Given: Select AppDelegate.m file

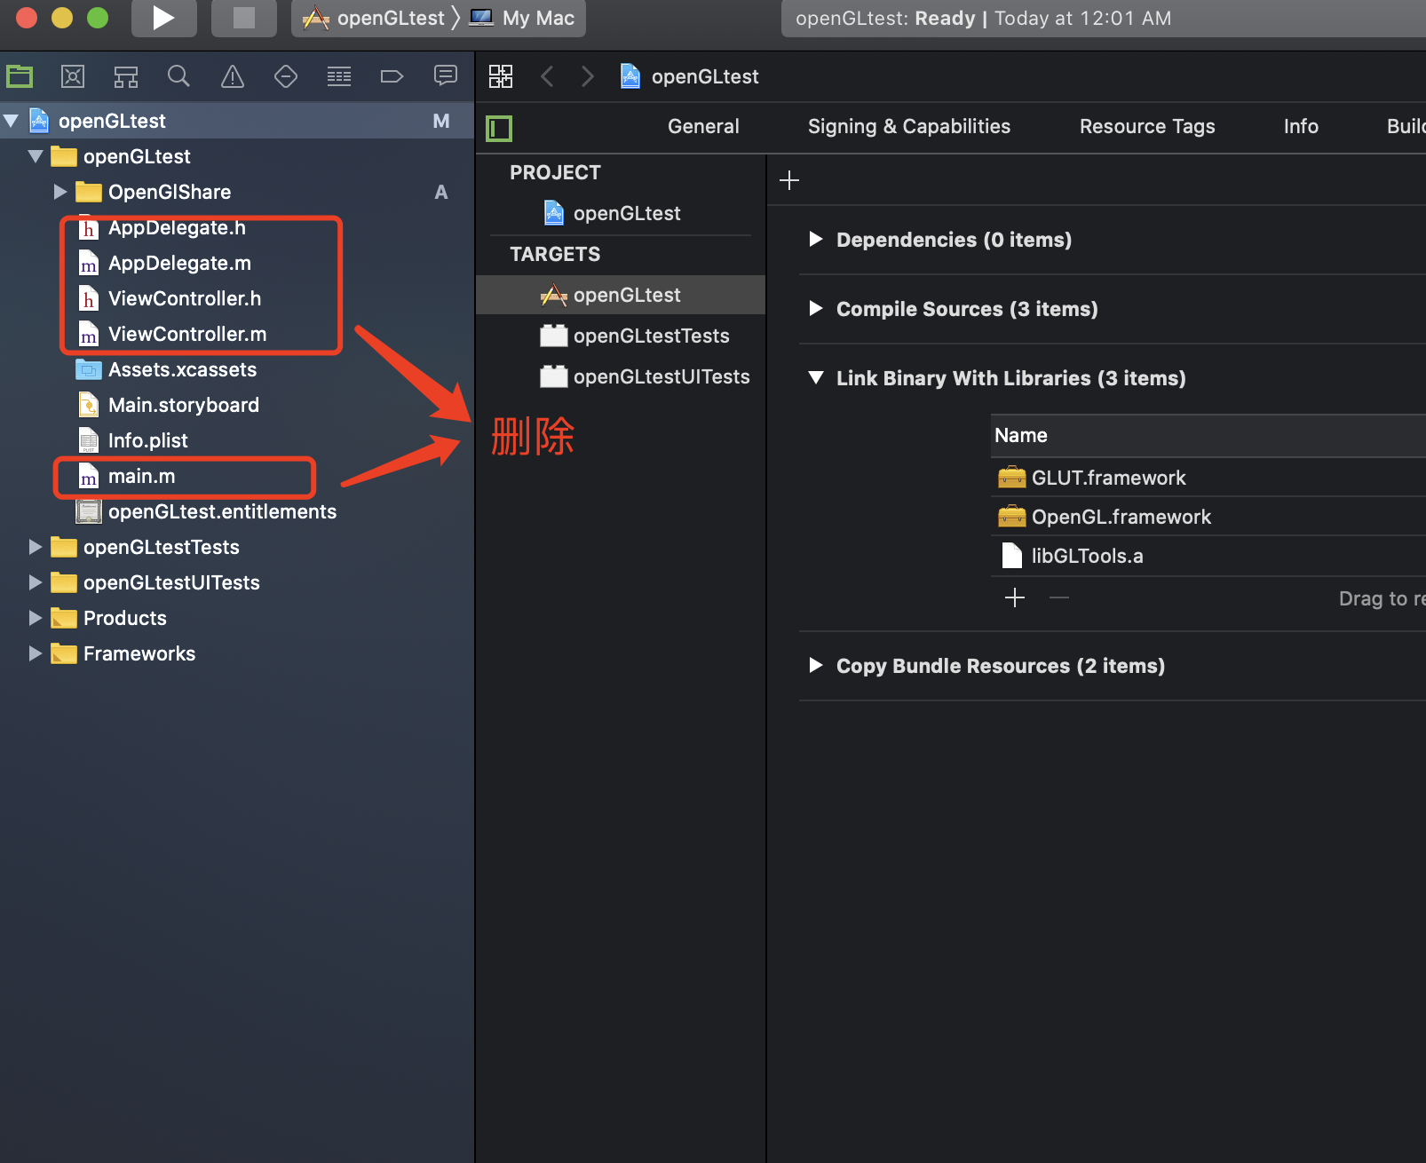Looking at the screenshot, I should pyautogui.click(x=179, y=263).
